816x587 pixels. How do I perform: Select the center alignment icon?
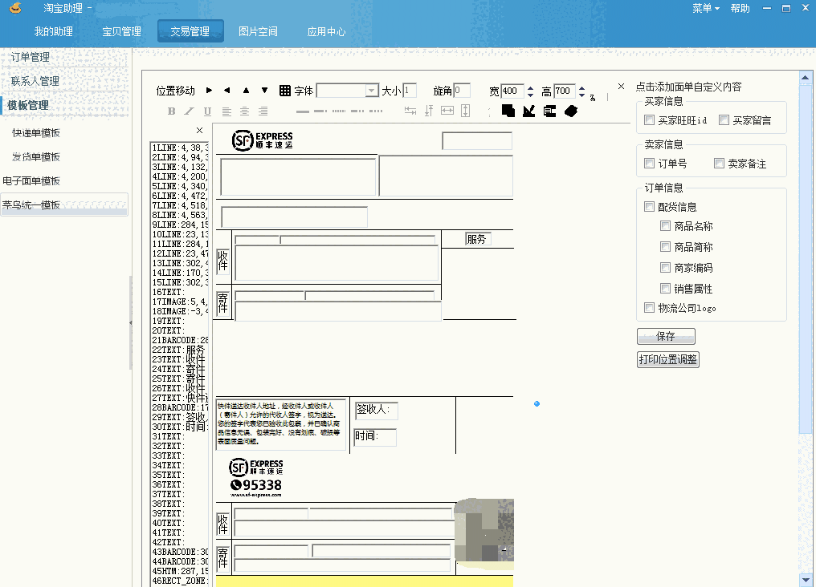(x=244, y=111)
